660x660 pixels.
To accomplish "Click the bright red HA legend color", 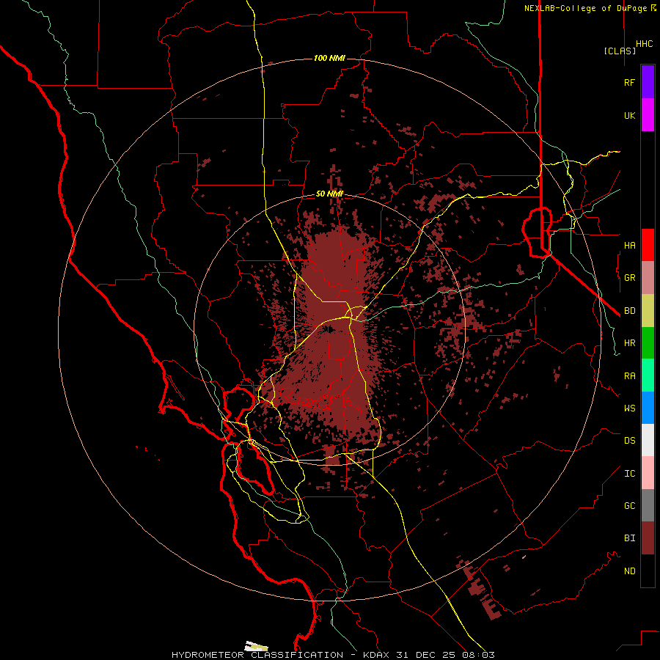I will point(648,245).
